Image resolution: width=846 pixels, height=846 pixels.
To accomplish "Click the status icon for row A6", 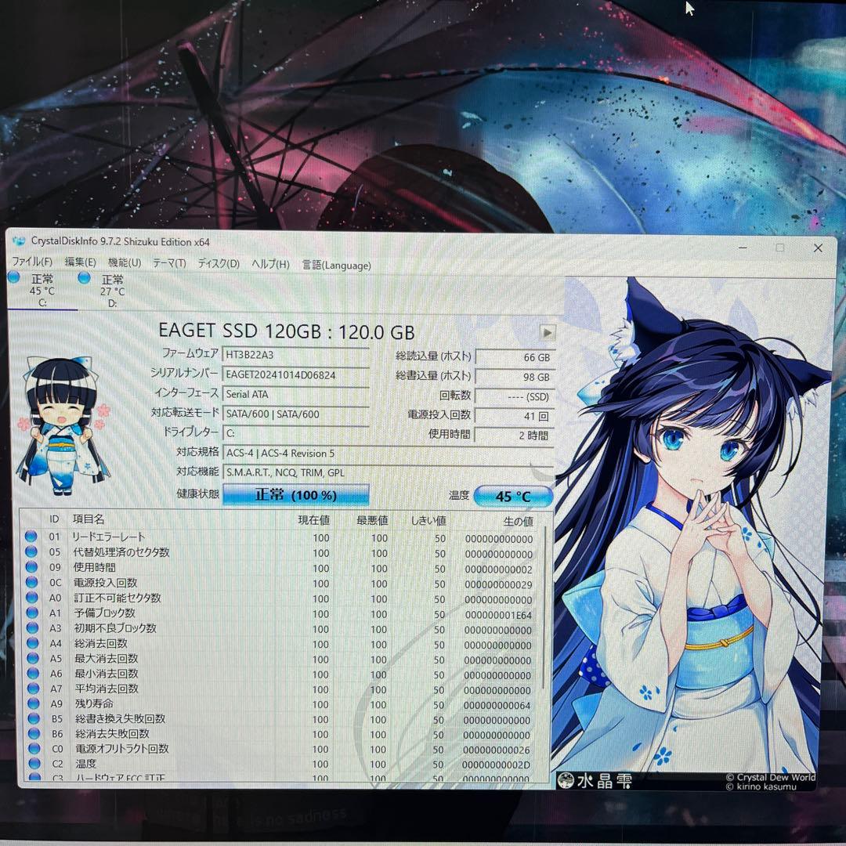I will [x=34, y=673].
